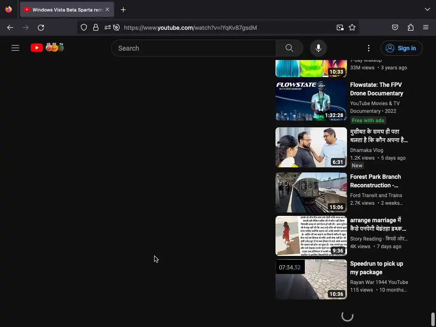Click the autoplay blocked icon in address bar
This screenshot has height=327, width=436.
(x=117, y=27)
